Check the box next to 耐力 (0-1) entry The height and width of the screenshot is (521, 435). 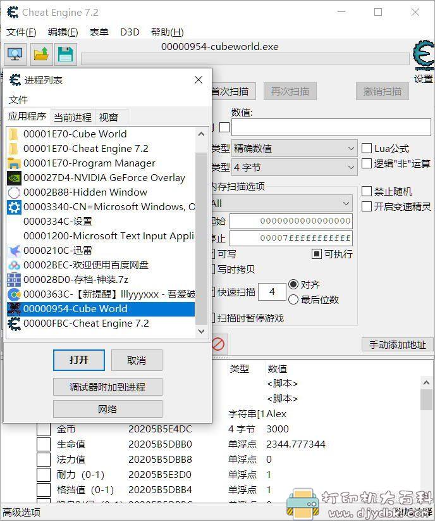44,475
